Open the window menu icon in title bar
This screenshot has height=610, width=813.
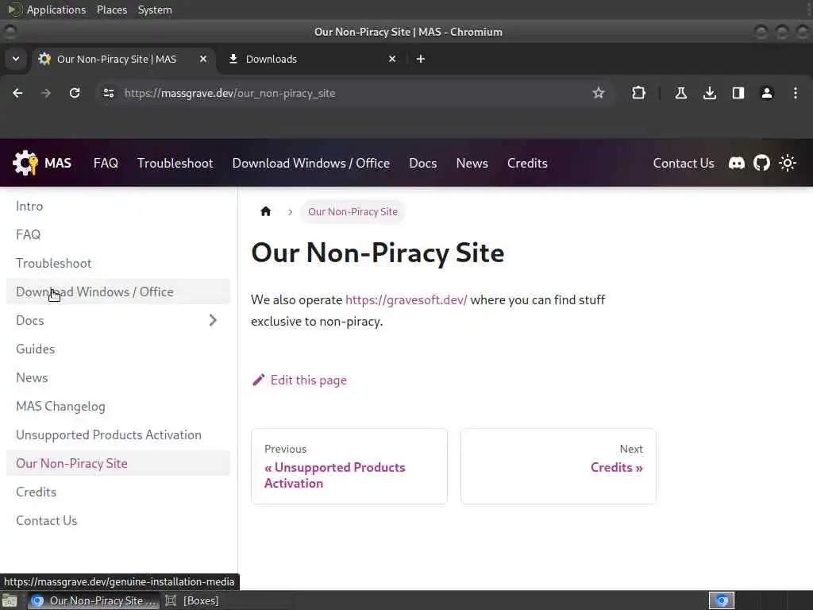(10, 32)
